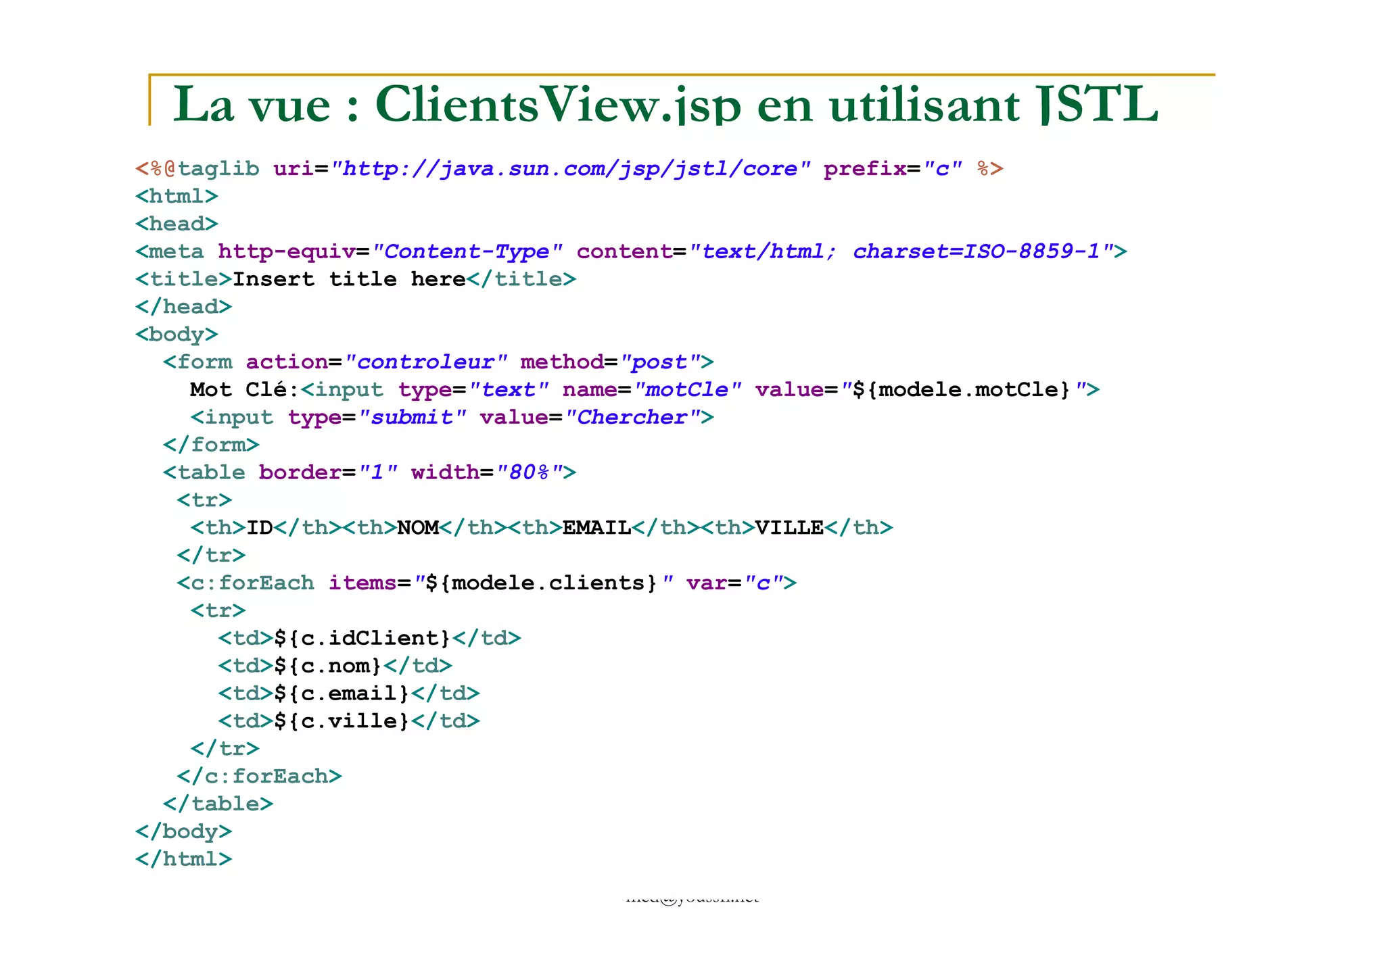1385x978 pixels.
Task: Click the table border="1" width="80%" line
Action: 370,472
